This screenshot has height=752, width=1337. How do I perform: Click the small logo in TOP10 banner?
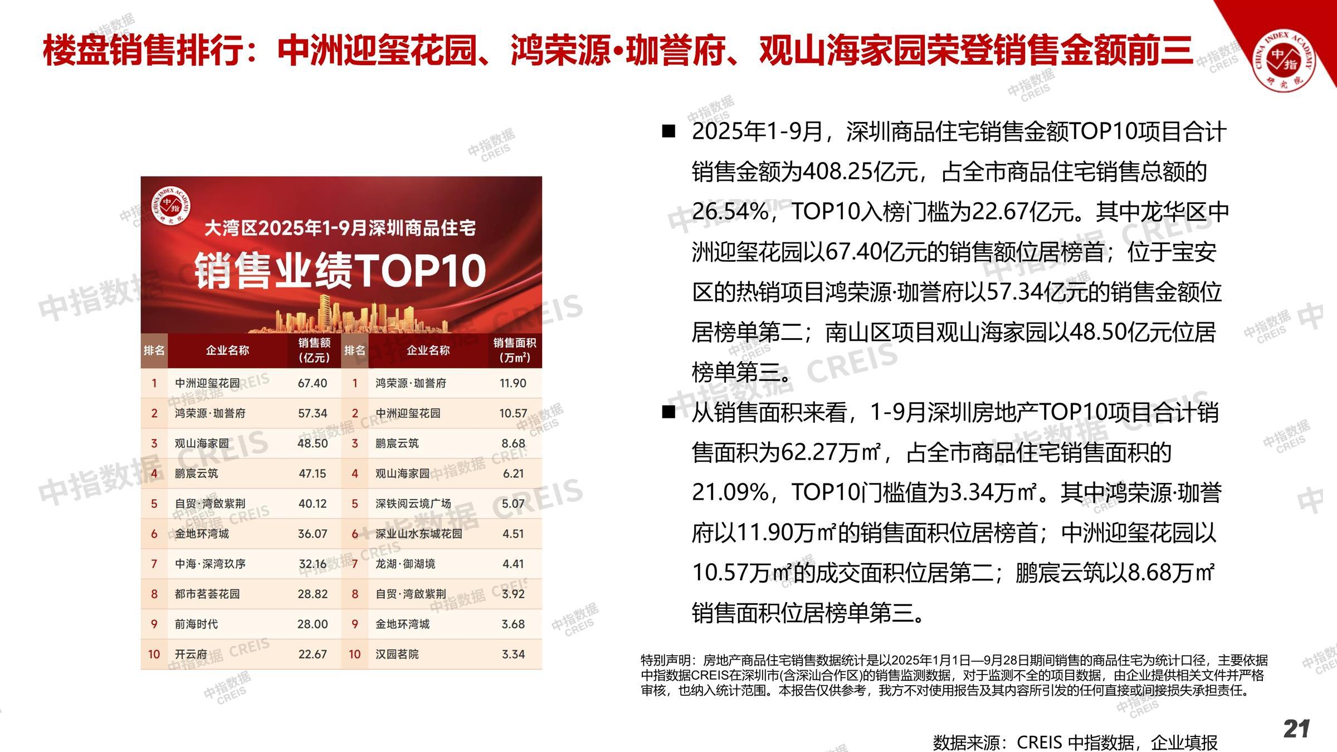172,205
